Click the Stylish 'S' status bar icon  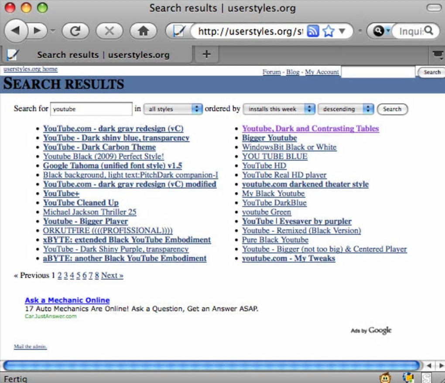(x=426, y=378)
